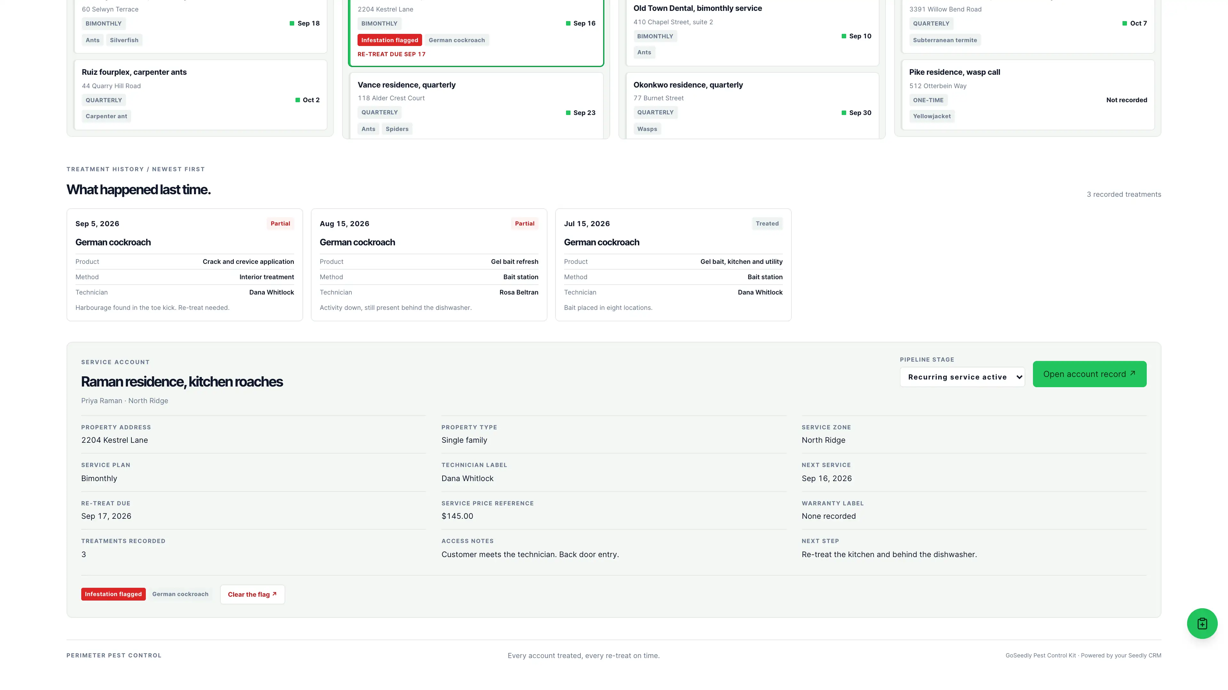
Task: Click the None recorded warranty value
Action: (x=828, y=516)
